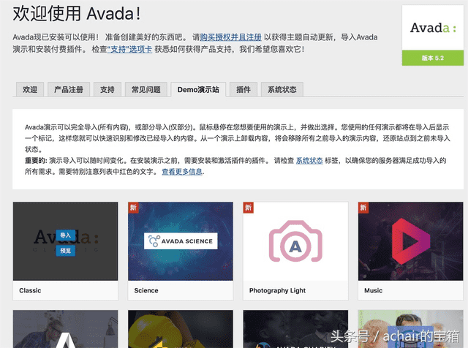The image size is (468, 348).
Task: Follow the 购买授权并且注册 link
Action: [231, 37]
